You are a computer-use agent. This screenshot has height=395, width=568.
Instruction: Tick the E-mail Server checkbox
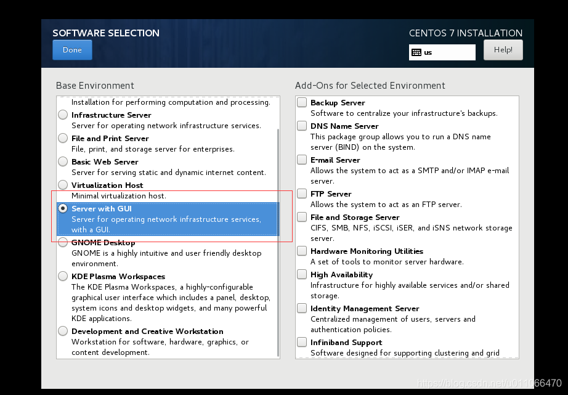302,160
